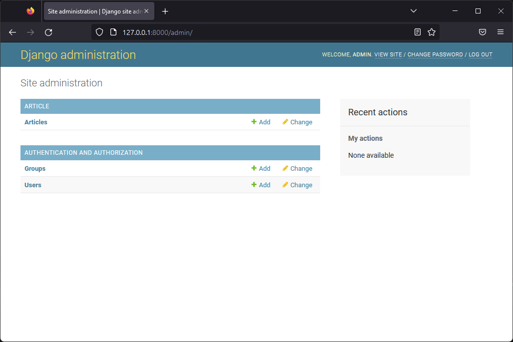The width and height of the screenshot is (513, 342).
Task: Open a new browser tab
Action: (165, 11)
